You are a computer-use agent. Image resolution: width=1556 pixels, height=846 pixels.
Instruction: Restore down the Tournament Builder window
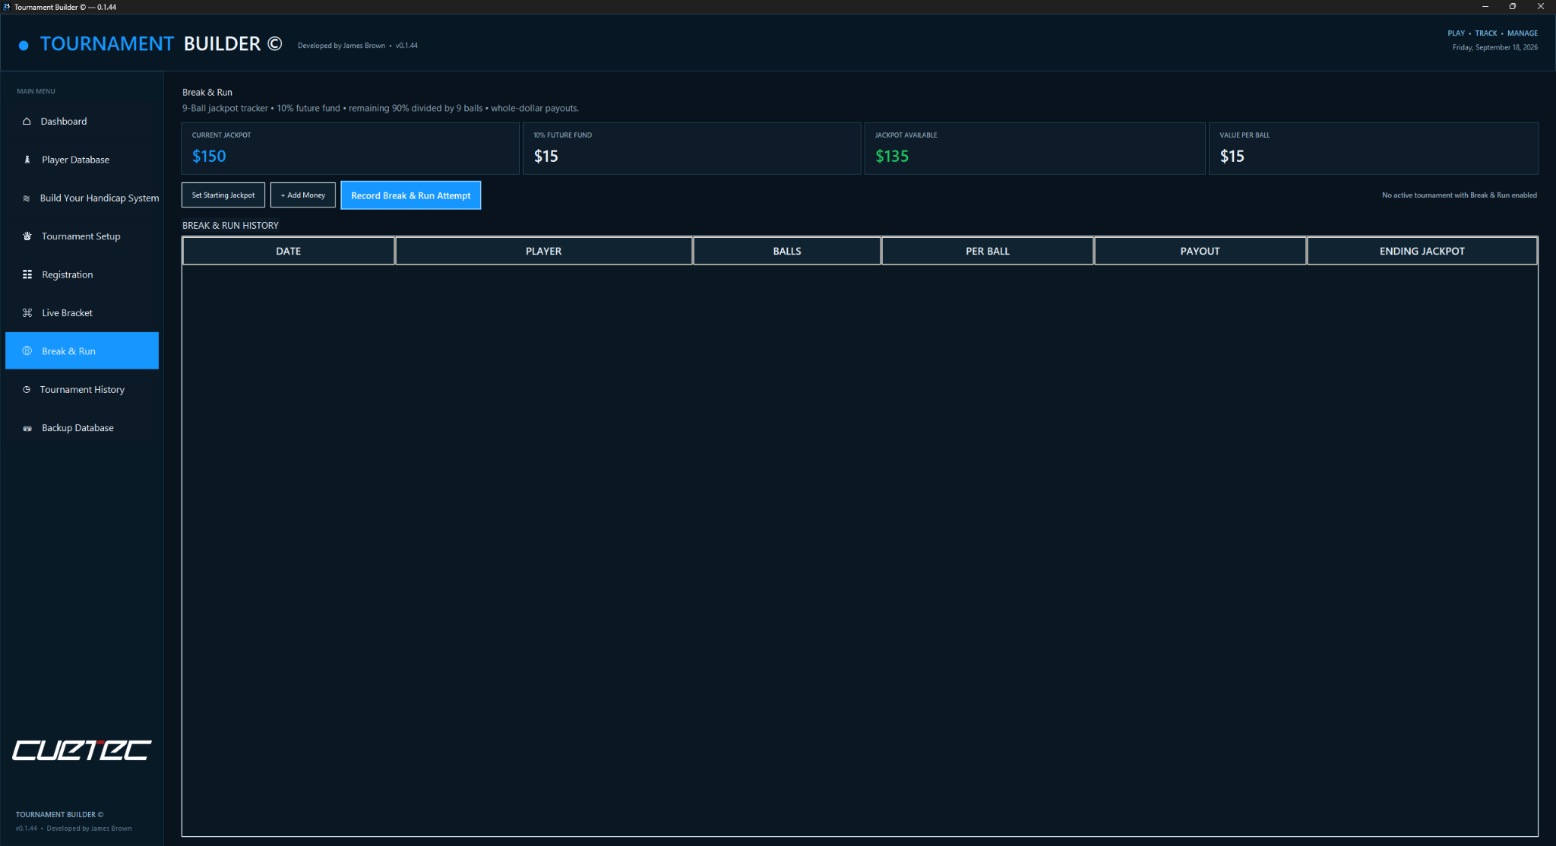(x=1513, y=7)
